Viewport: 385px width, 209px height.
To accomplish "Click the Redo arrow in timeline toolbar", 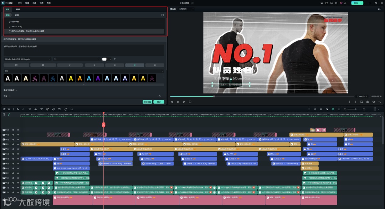I will click(24, 109).
